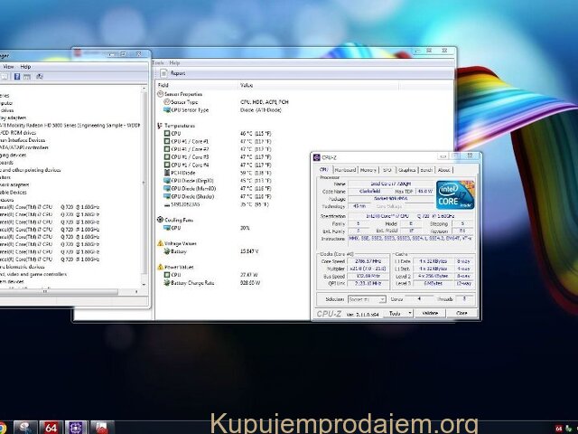Click the Validate button

pyautogui.click(x=431, y=313)
